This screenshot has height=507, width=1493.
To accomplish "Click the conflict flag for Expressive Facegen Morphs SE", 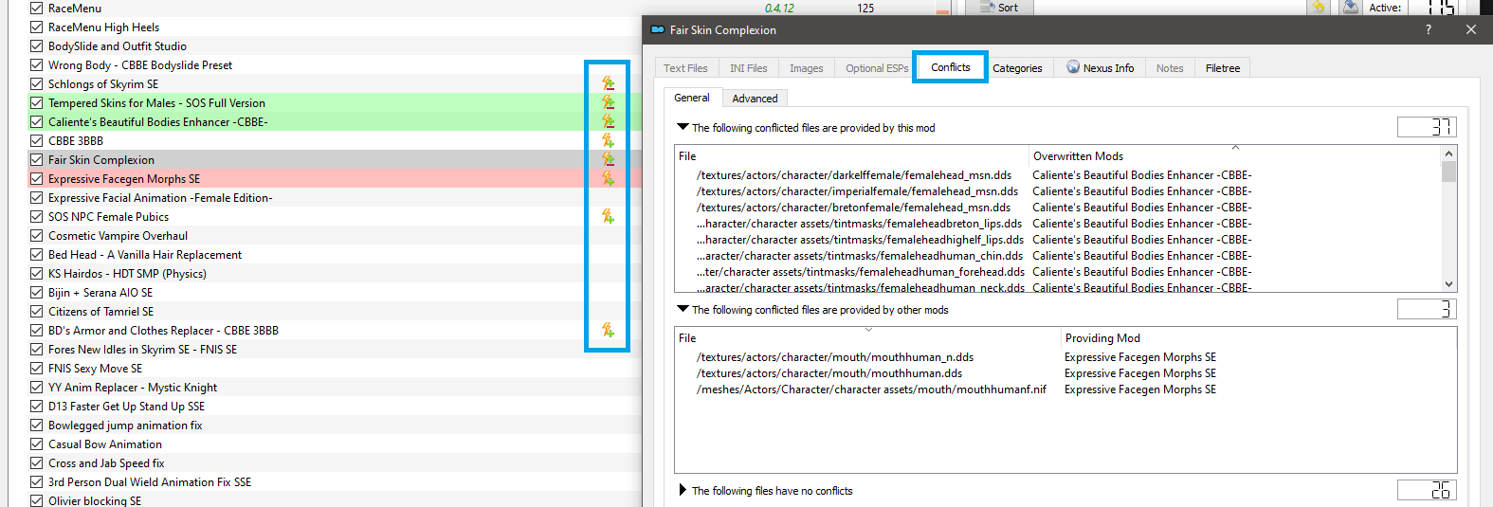I will tap(608, 178).
